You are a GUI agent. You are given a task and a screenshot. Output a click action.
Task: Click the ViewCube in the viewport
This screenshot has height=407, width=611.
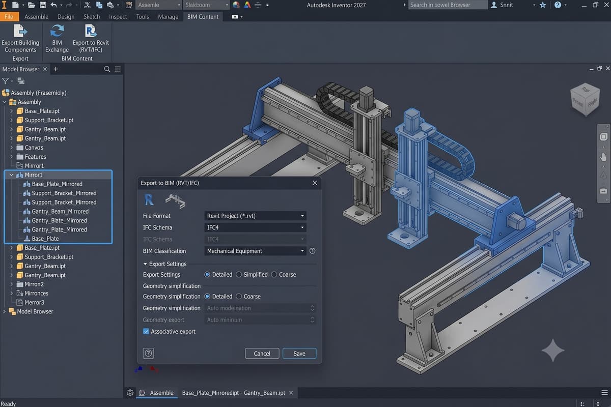coord(584,99)
